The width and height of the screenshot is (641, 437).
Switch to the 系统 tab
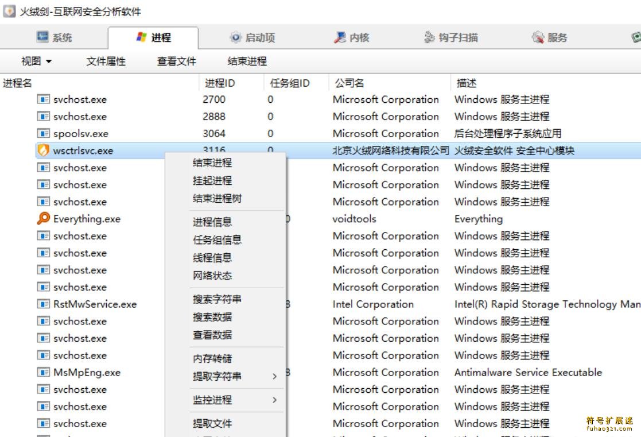[55, 38]
